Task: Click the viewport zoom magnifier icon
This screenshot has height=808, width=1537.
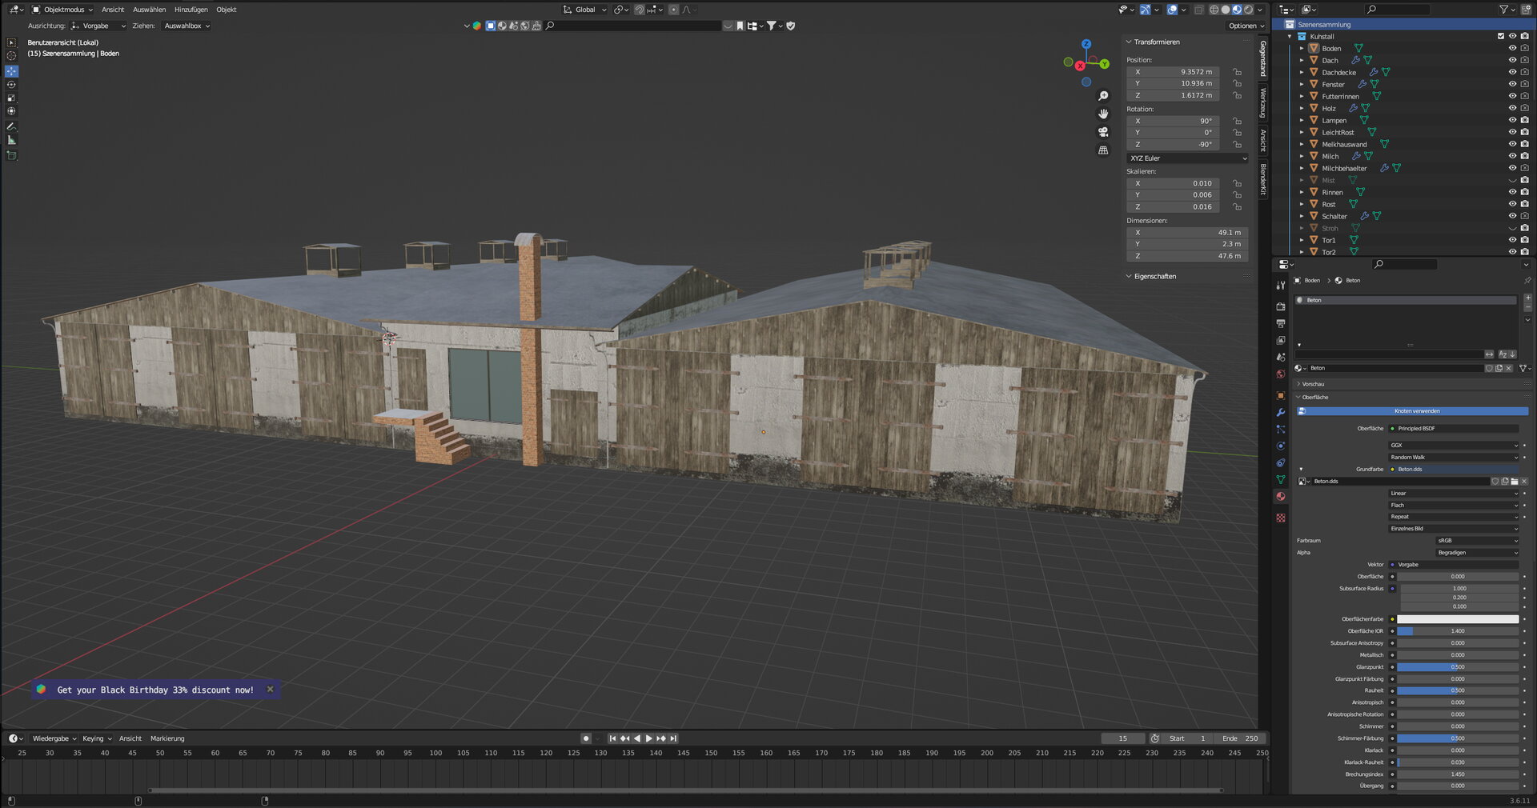Action: [x=1103, y=96]
